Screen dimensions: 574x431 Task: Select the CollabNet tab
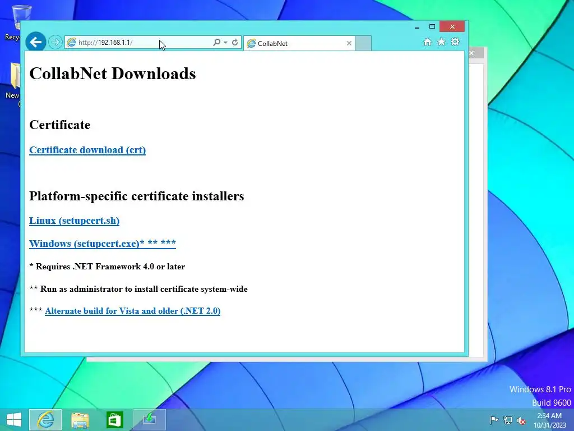pos(298,43)
